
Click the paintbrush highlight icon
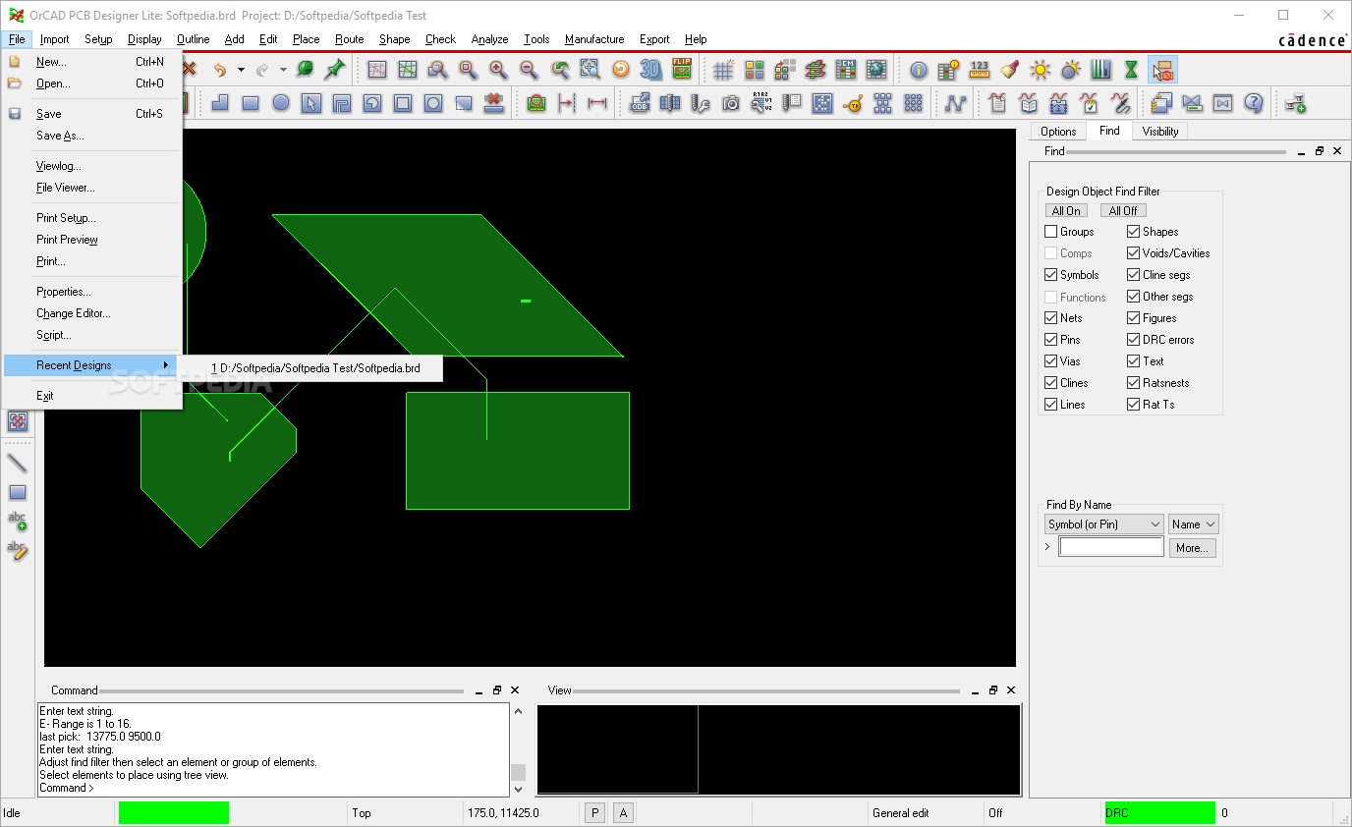1010,70
